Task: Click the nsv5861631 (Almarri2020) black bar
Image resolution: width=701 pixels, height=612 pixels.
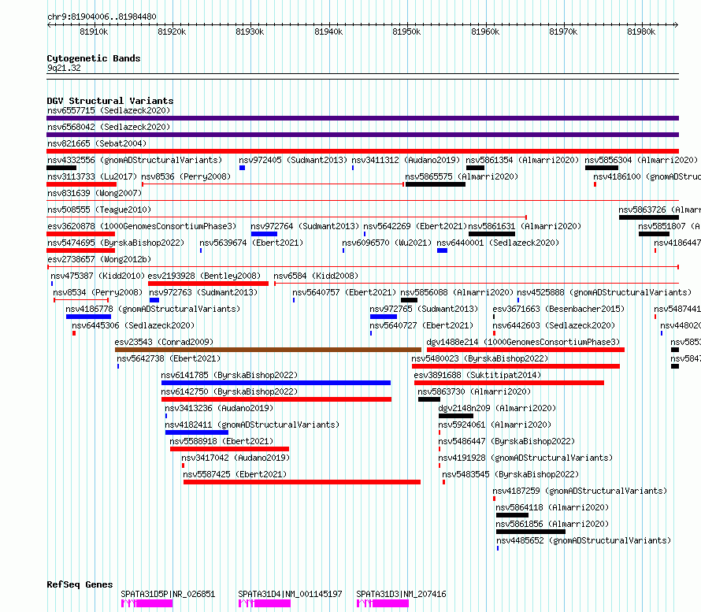Action: tap(491, 234)
